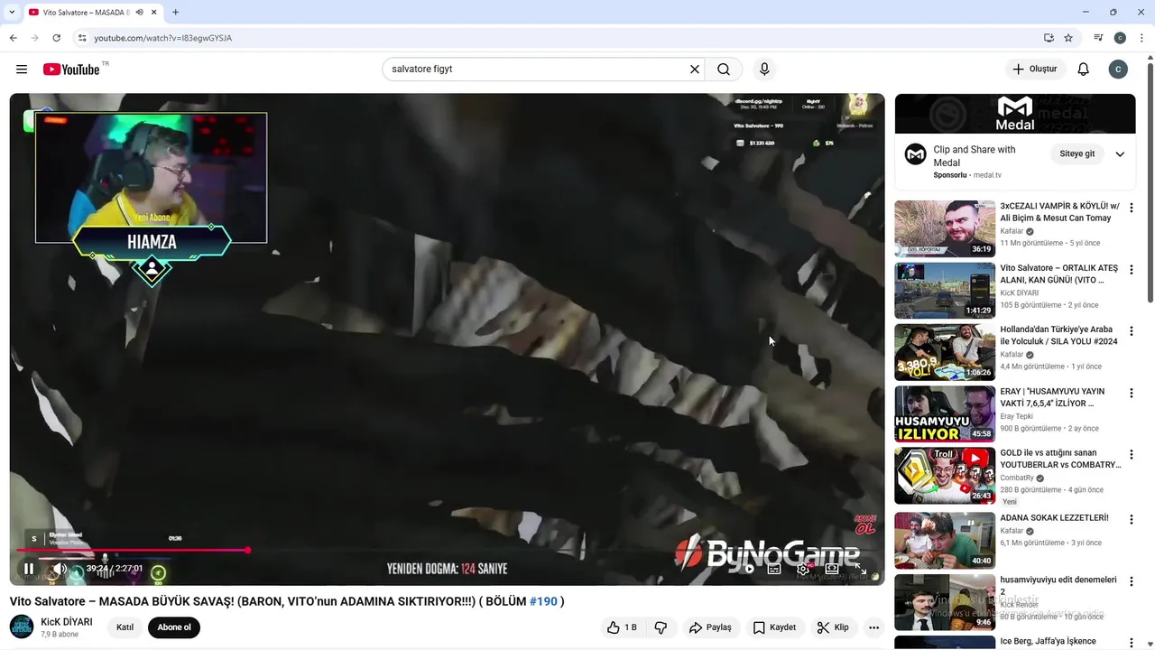1155x650 pixels.
Task: Reload the YouTube page
Action: tap(56, 38)
